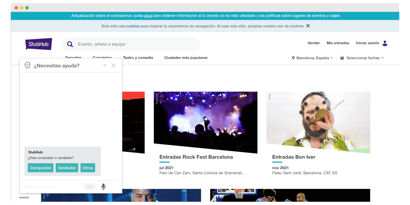Open Ciudades más populares

pyautogui.click(x=186, y=58)
